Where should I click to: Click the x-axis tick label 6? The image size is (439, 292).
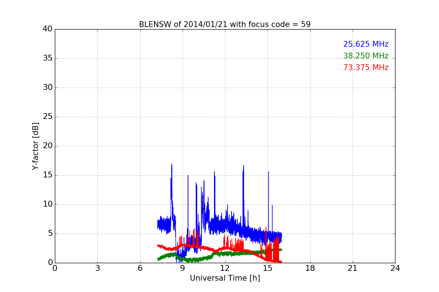[140, 268]
